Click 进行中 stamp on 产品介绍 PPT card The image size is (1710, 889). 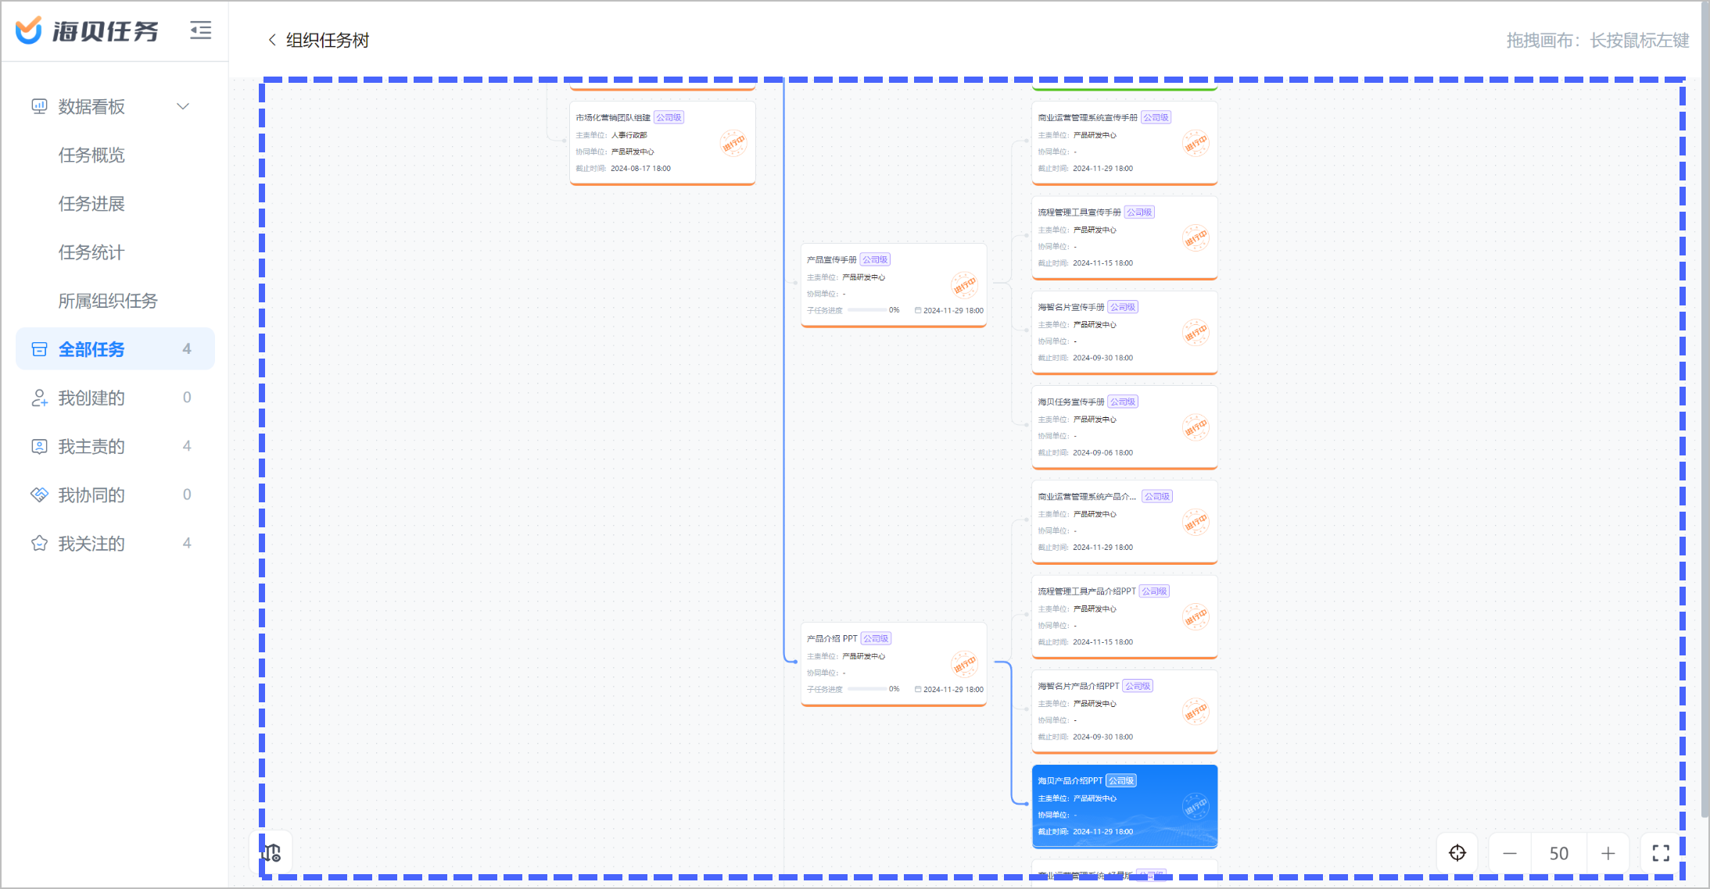[965, 664]
